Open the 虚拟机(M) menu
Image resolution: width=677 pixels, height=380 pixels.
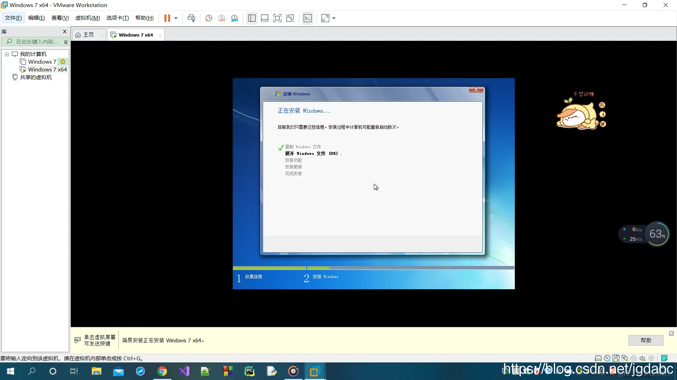[x=87, y=18]
